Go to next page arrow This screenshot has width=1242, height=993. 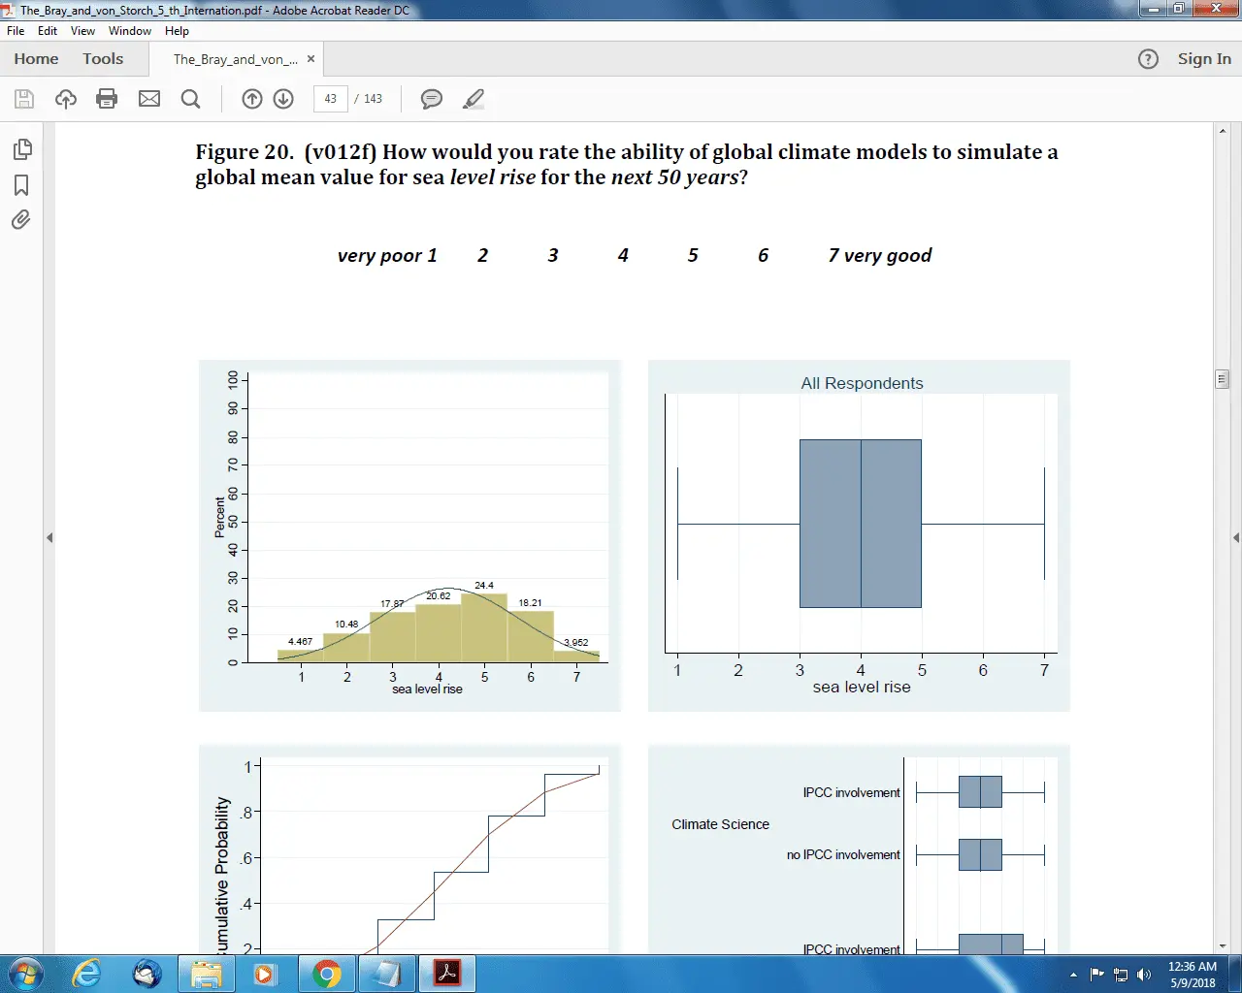tap(283, 99)
